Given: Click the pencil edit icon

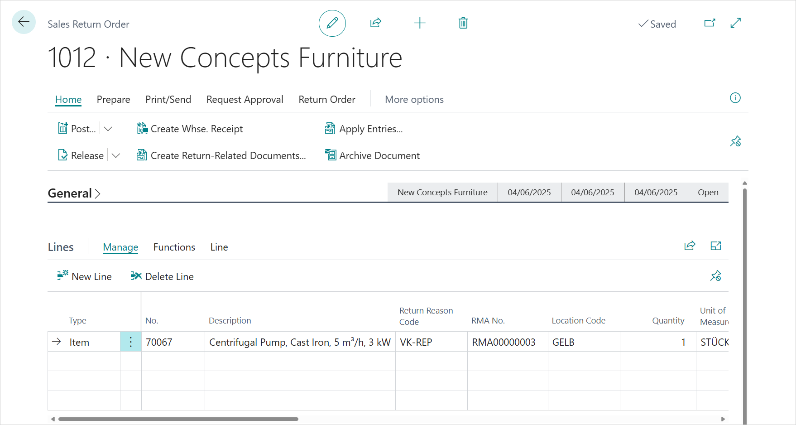Looking at the screenshot, I should [332, 23].
